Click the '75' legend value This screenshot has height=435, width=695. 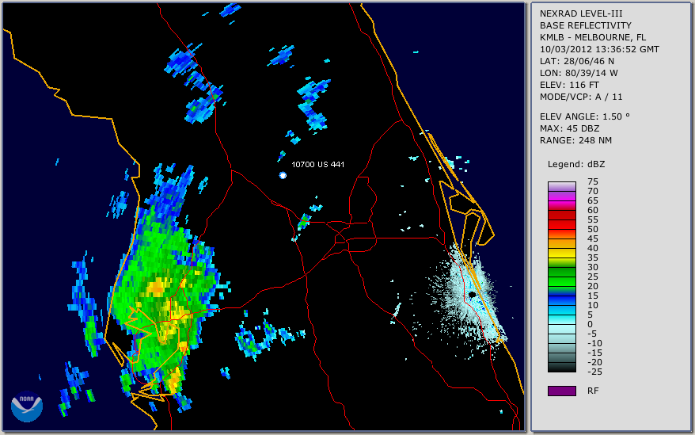593,181
